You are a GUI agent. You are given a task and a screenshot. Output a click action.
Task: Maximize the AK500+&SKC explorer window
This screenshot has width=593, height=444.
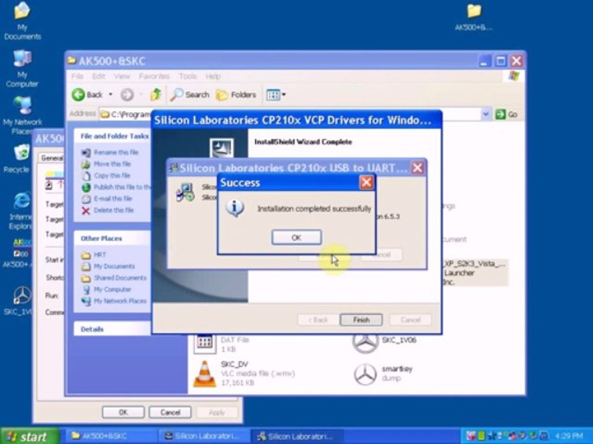[500, 61]
